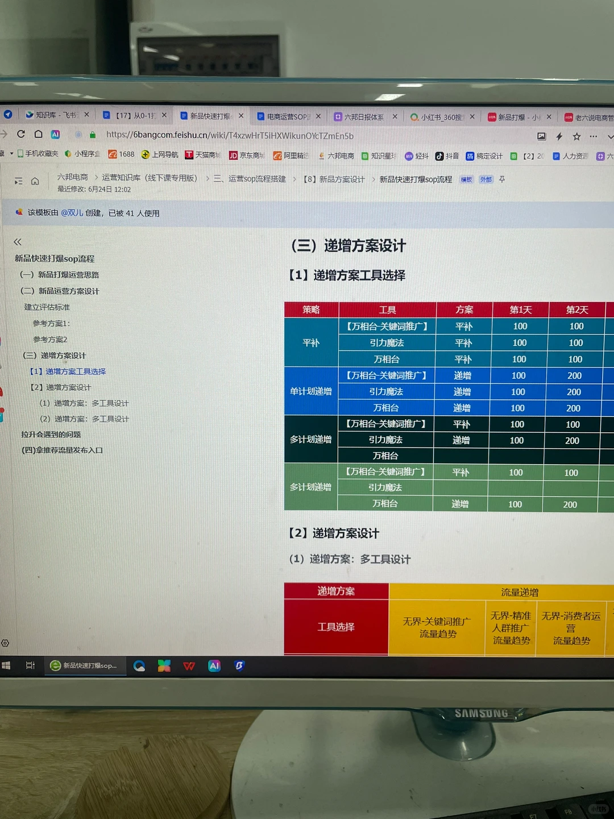Click the lightning extension icon near the address bar
The image size is (614, 819).
point(558,136)
